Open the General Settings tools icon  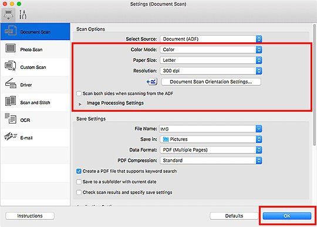tap(23, 15)
